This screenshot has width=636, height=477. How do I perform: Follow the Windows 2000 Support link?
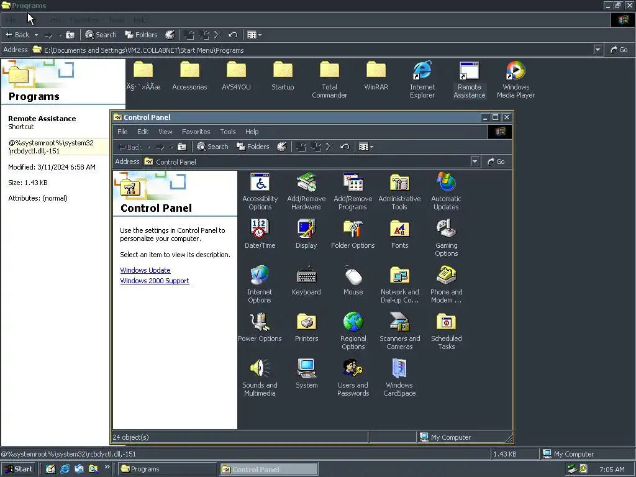(x=155, y=281)
